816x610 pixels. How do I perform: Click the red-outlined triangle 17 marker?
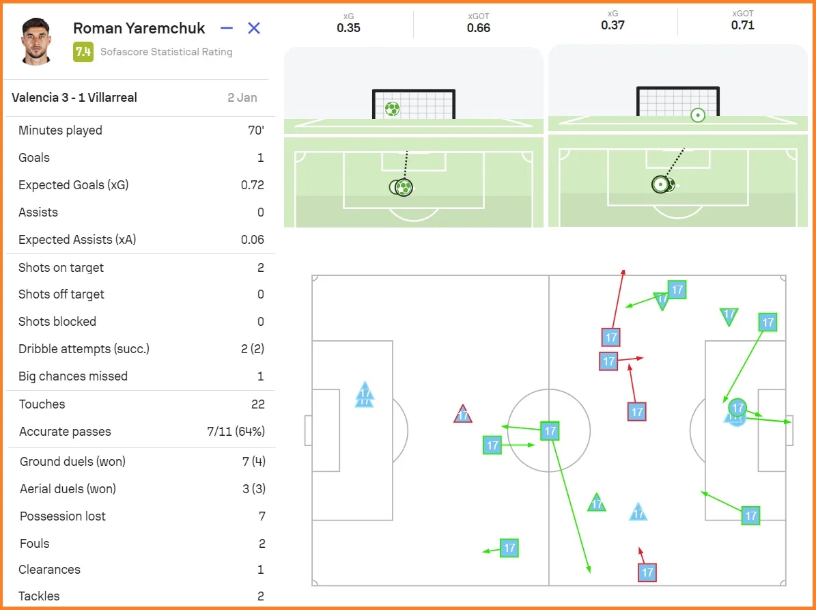click(x=463, y=414)
